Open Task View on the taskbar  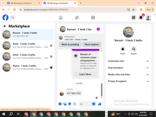point(18,114)
